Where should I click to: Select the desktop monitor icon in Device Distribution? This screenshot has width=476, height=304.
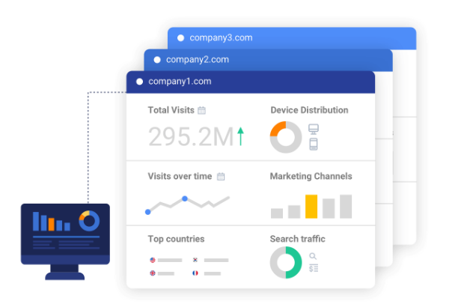point(314,129)
